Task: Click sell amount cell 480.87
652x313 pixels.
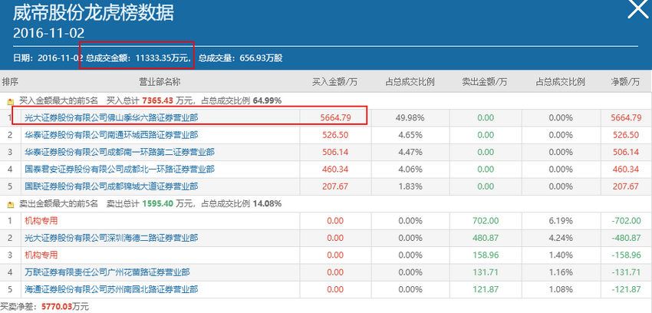Action: pos(486,238)
